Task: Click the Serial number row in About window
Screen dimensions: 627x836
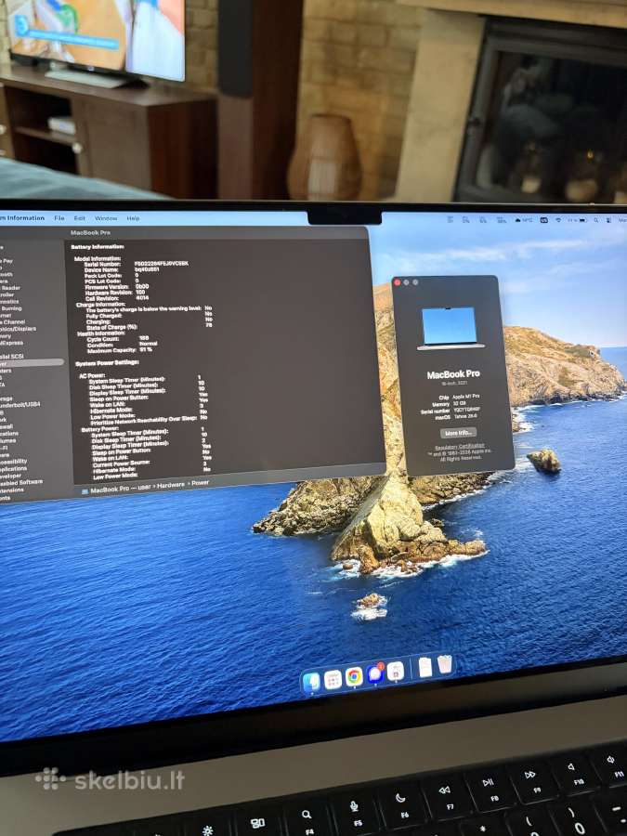Action: [450, 411]
